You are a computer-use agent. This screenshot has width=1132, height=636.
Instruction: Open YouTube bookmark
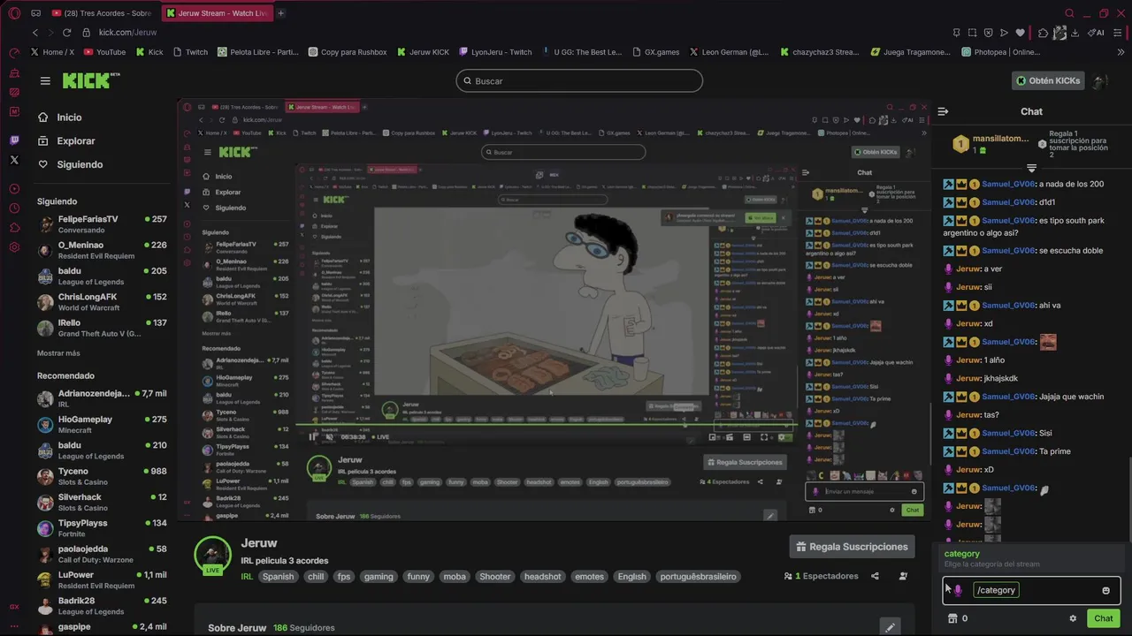104,52
